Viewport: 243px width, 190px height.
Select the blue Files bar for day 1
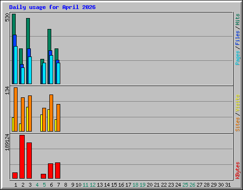(x=15, y=40)
